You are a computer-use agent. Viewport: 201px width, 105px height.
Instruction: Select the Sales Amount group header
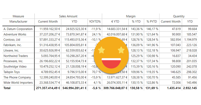tap(68, 16)
